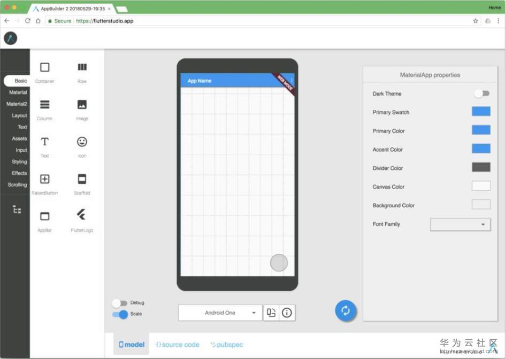
Task: Click the Flutter Studio logo at top left
Action: (x=10, y=38)
